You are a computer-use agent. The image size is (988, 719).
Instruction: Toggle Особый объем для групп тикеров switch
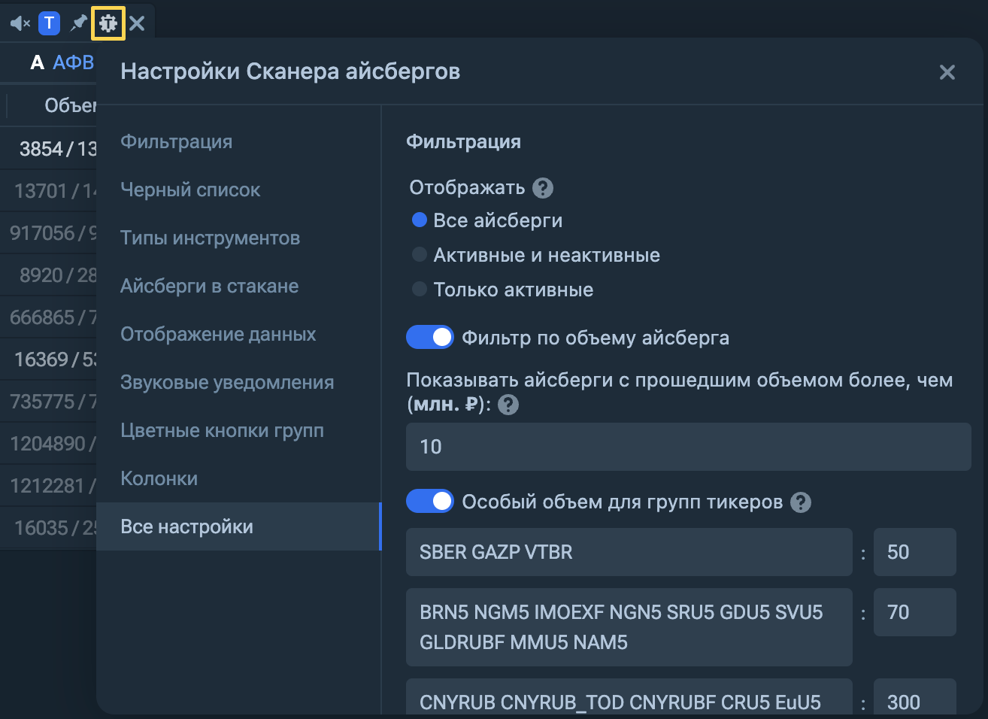tap(430, 502)
